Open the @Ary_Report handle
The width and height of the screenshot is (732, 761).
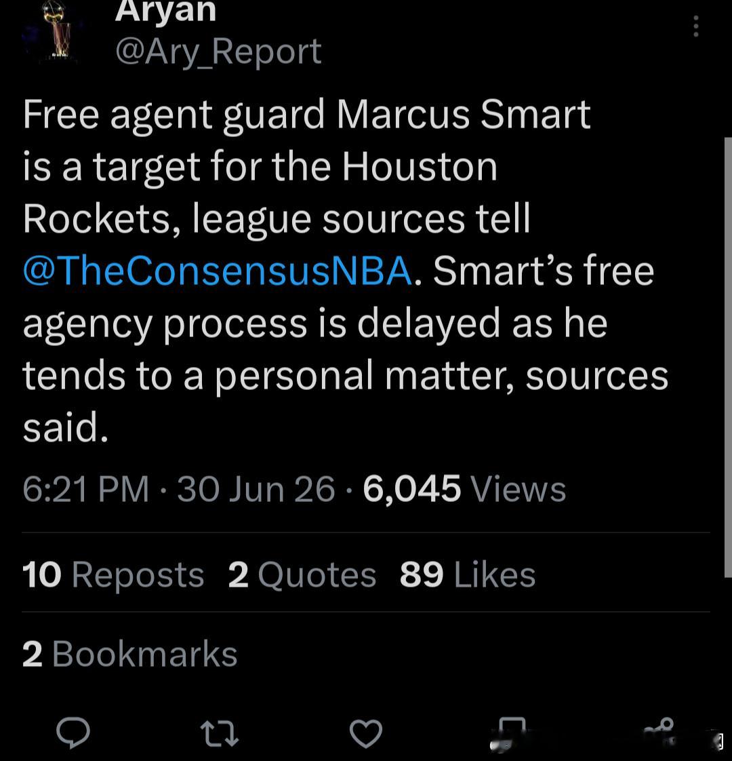tap(218, 52)
